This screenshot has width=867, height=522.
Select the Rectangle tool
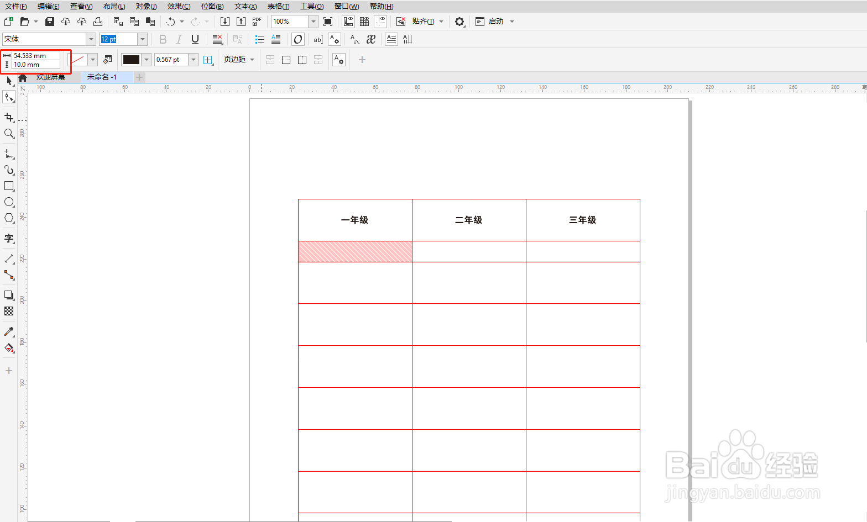9,186
